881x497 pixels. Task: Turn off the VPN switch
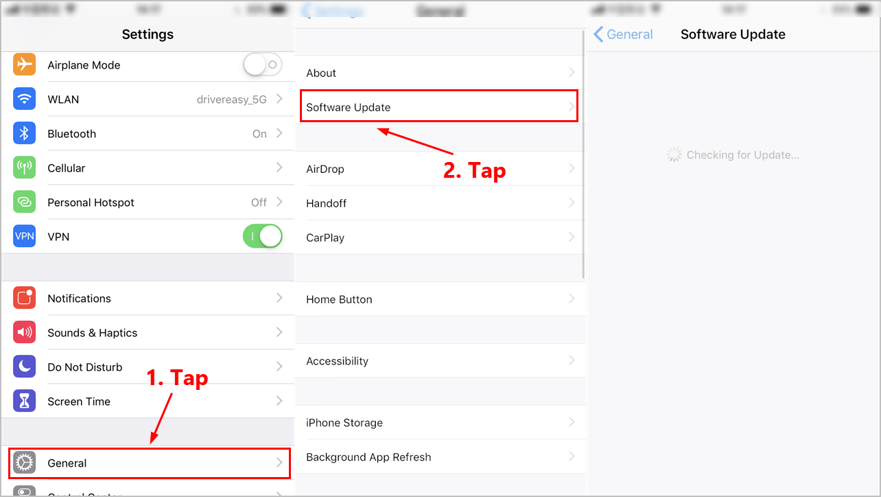pyautogui.click(x=263, y=236)
